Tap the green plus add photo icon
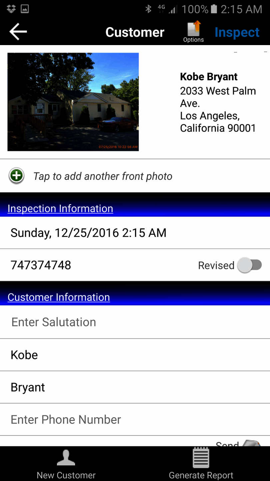Screen dimensions: 270x481 [x=17, y=176]
